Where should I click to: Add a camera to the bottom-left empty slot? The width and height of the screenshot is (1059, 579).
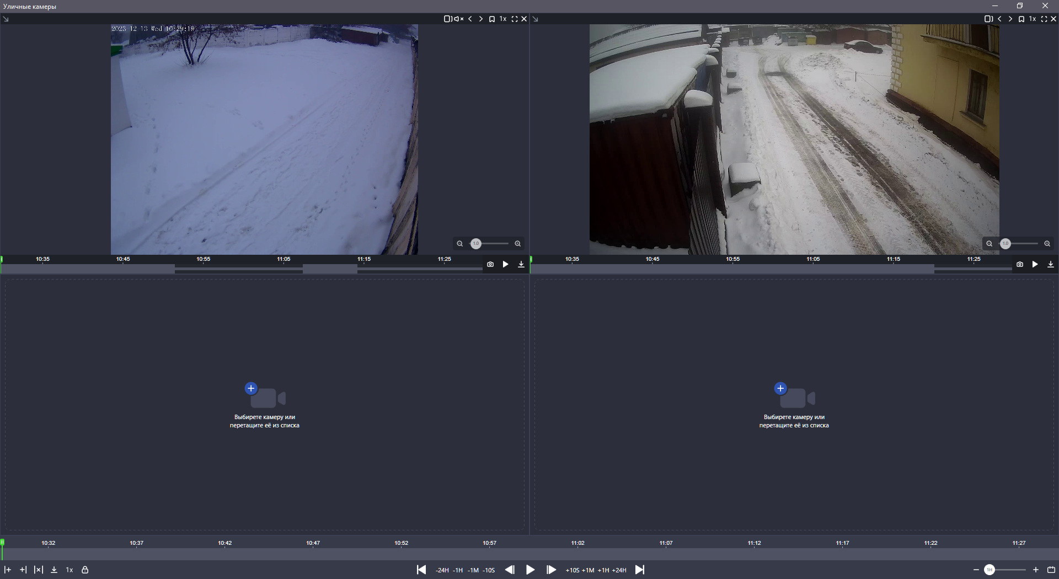tap(251, 389)
